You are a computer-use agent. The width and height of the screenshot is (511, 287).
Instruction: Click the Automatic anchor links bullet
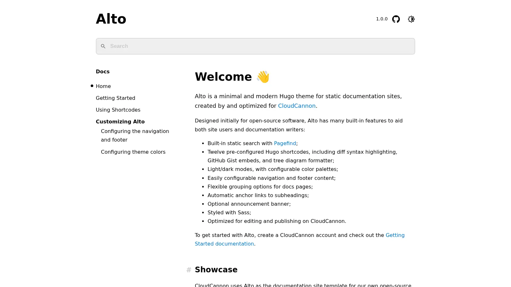(258, 195)
